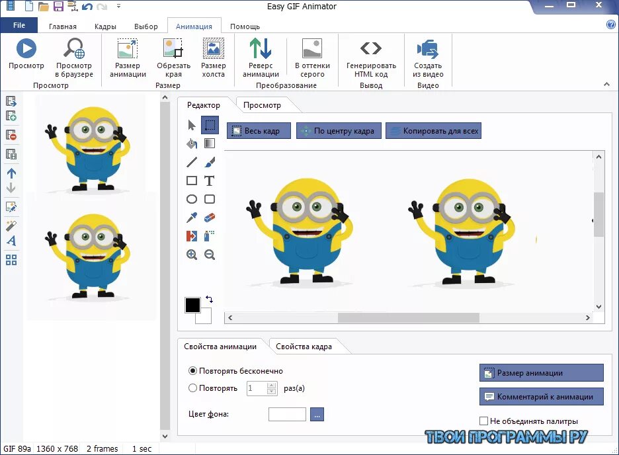Select the eraser tool
The width and height of the screenshot is (619, 455).
pyautogui.click(x=210, y=218)
